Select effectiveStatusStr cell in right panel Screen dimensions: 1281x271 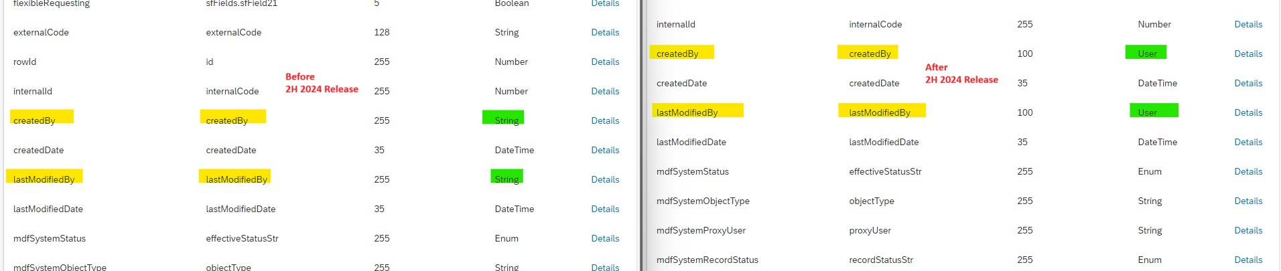[885, 171]
